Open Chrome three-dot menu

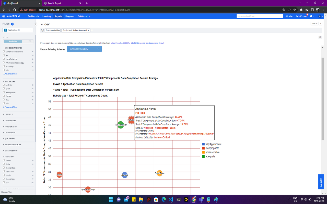324,10
